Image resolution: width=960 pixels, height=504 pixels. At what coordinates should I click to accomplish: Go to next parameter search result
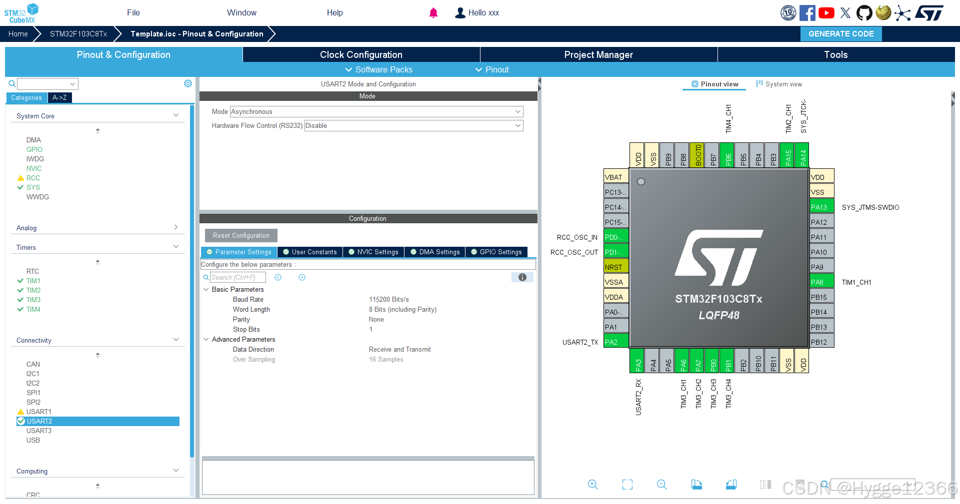[302, 277]
